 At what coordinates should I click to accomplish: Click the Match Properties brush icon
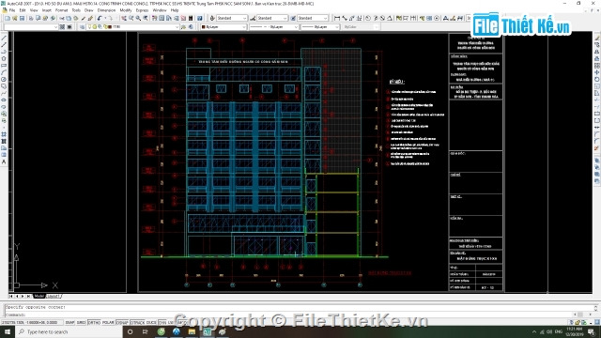[90, 18]
